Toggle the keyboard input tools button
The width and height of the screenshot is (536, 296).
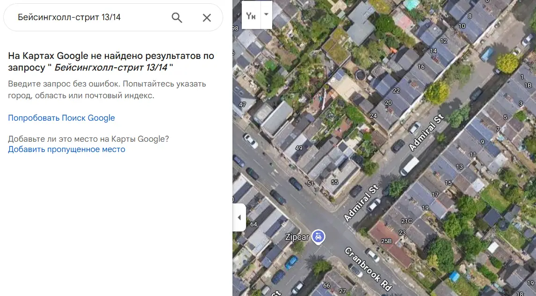click(251, 14)
